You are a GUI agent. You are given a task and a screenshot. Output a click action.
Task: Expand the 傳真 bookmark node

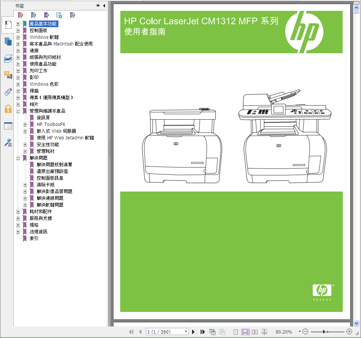tap(18, 98)
